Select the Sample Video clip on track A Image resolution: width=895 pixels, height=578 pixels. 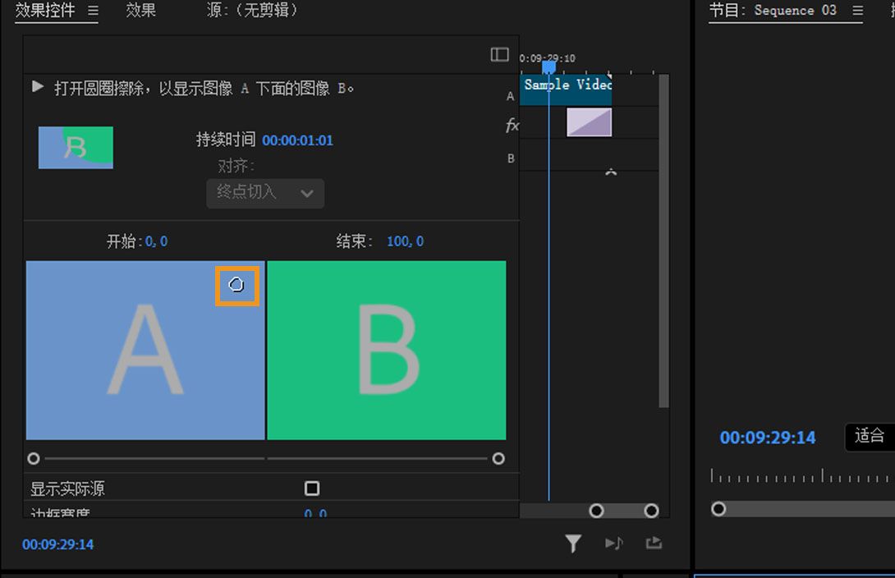(567, 85)
